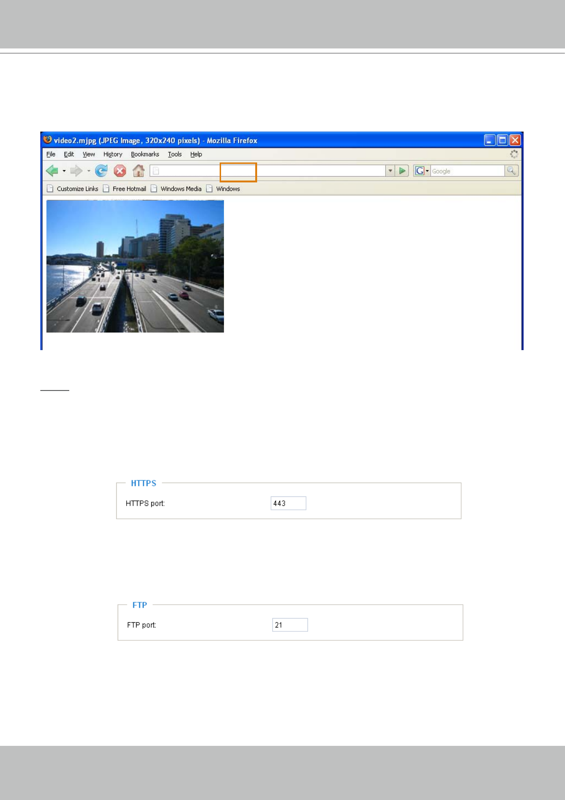Click the FTP port input field
Screen dimensions: 565x800
290,625
